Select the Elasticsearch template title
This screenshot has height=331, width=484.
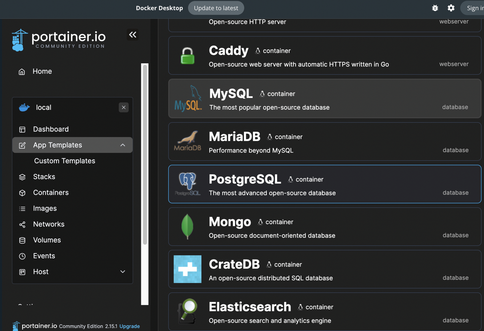250,307
